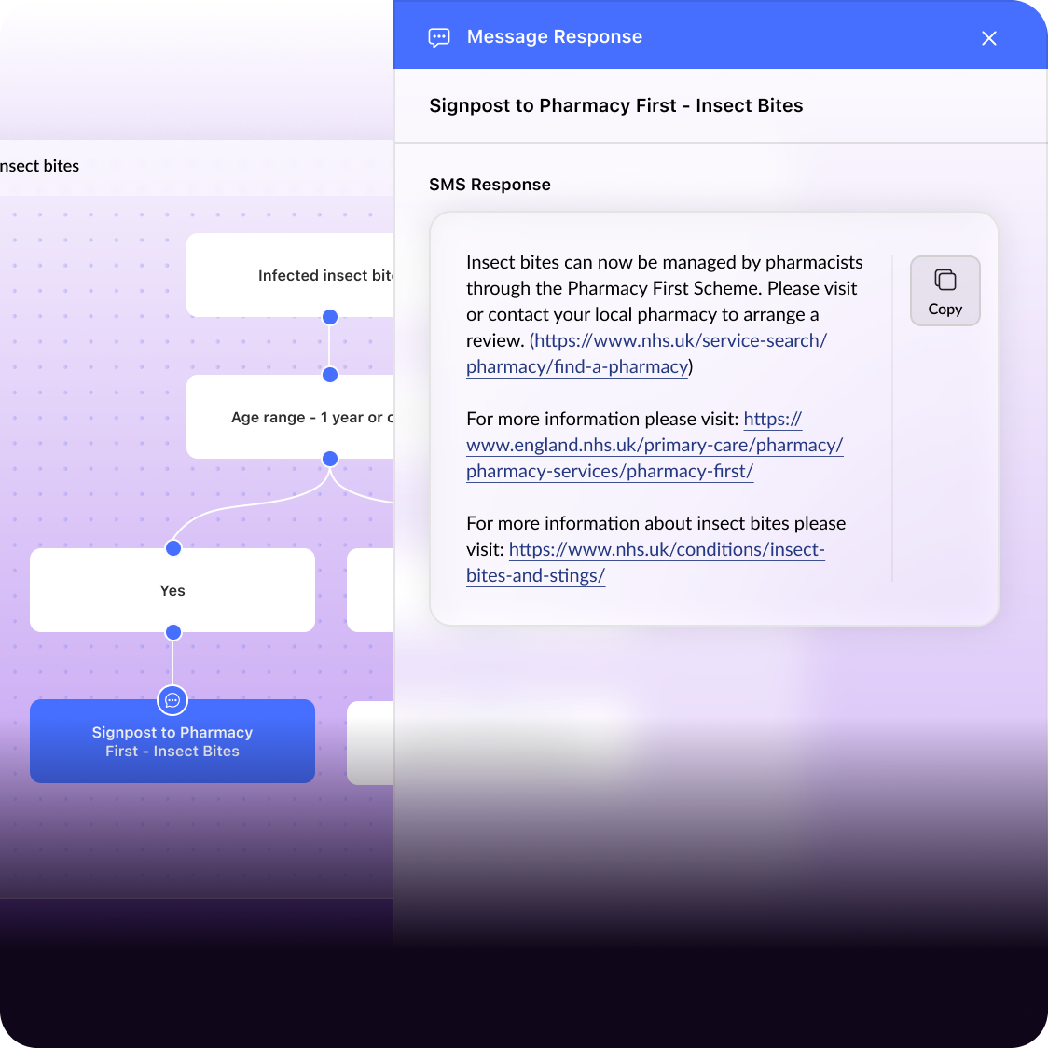Click the grey node beside the Signpost node
Screen dimensions: 1048x1048
370,742
